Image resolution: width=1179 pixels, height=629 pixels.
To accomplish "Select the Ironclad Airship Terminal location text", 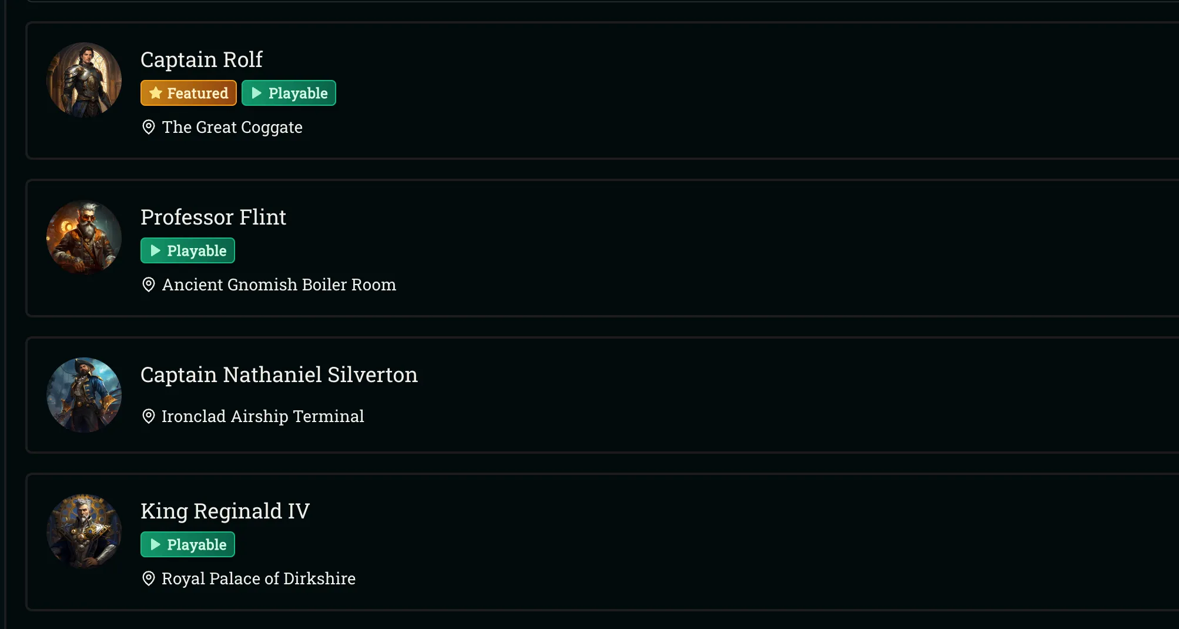I will click(x=263, y=416).
